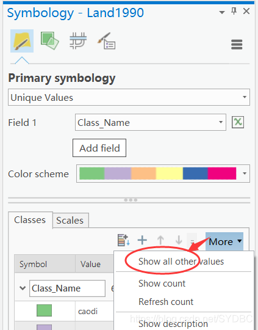The height and width of the screenshot is (330, 258).
Task: Click the green caodi symbol swatch
Action: [44, 310]
